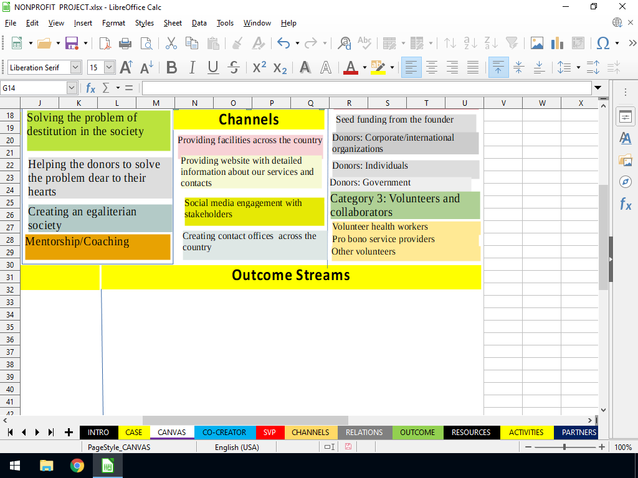Open the Function Wizard next to Name Box
Image resolution: width=638 pixels, height=478 pixels.
pyautogui.click(x=90, y=88)
